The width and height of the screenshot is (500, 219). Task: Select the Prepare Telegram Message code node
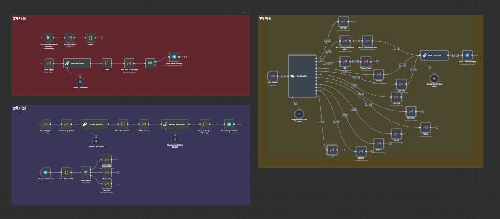(205, 125)
